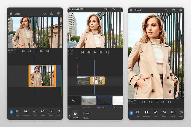
Task: Tap the blue add media button on right phone
Action: click(131, 113)
